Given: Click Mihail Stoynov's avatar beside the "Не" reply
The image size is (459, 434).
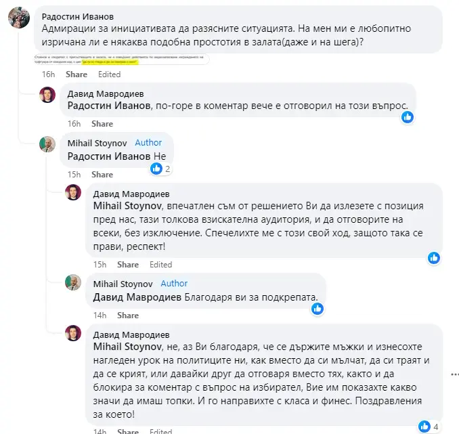Looking at the screenshot, I should pos(47,144).
